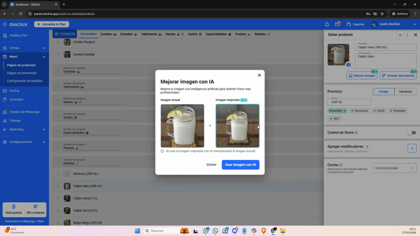Close the Editar producto panel
Viewport: 420px width, 236px height.
tap(416, 35)
